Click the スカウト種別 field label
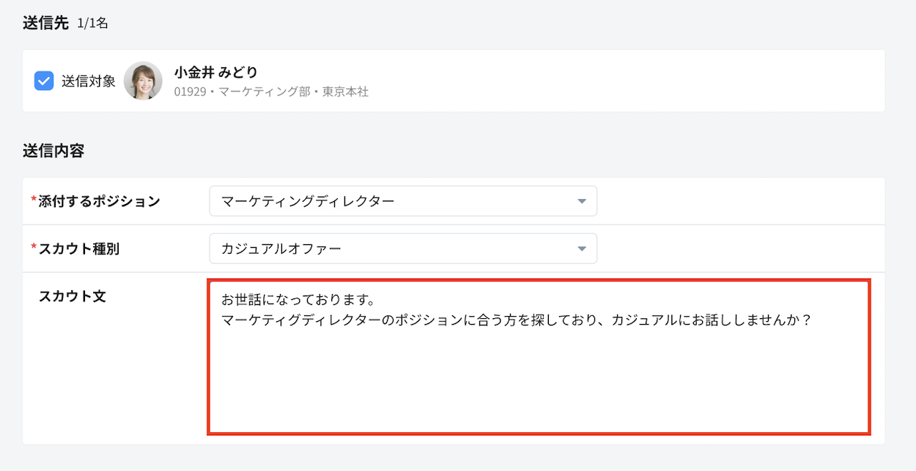 [x=78, y=249]
